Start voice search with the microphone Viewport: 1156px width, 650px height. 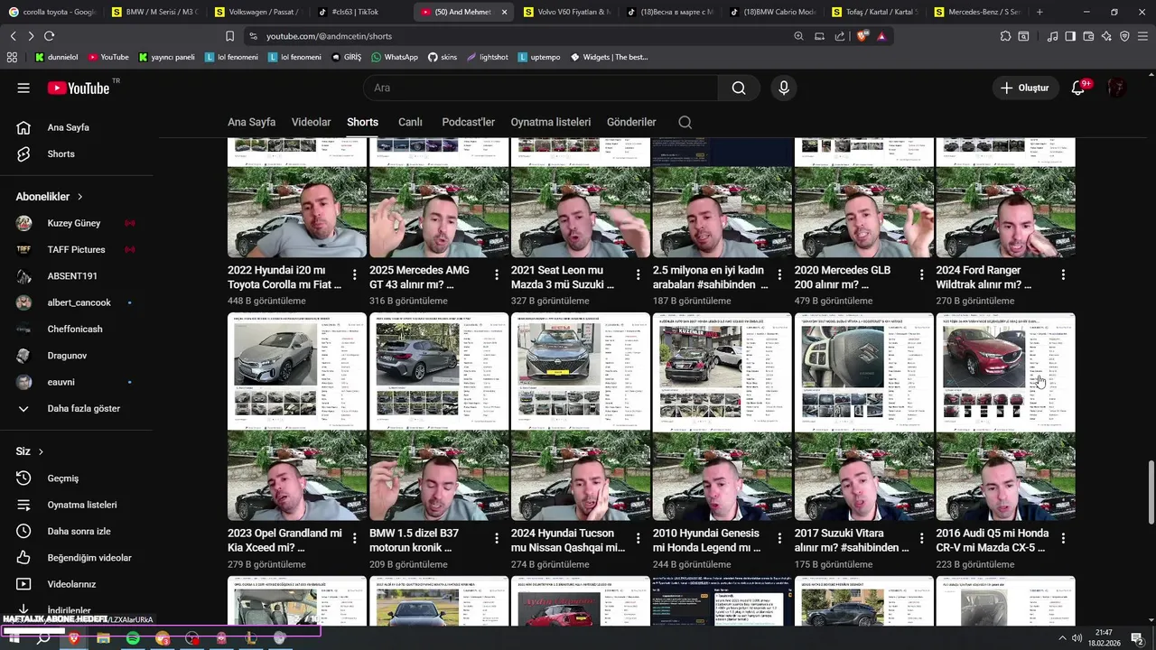(784, 88)
